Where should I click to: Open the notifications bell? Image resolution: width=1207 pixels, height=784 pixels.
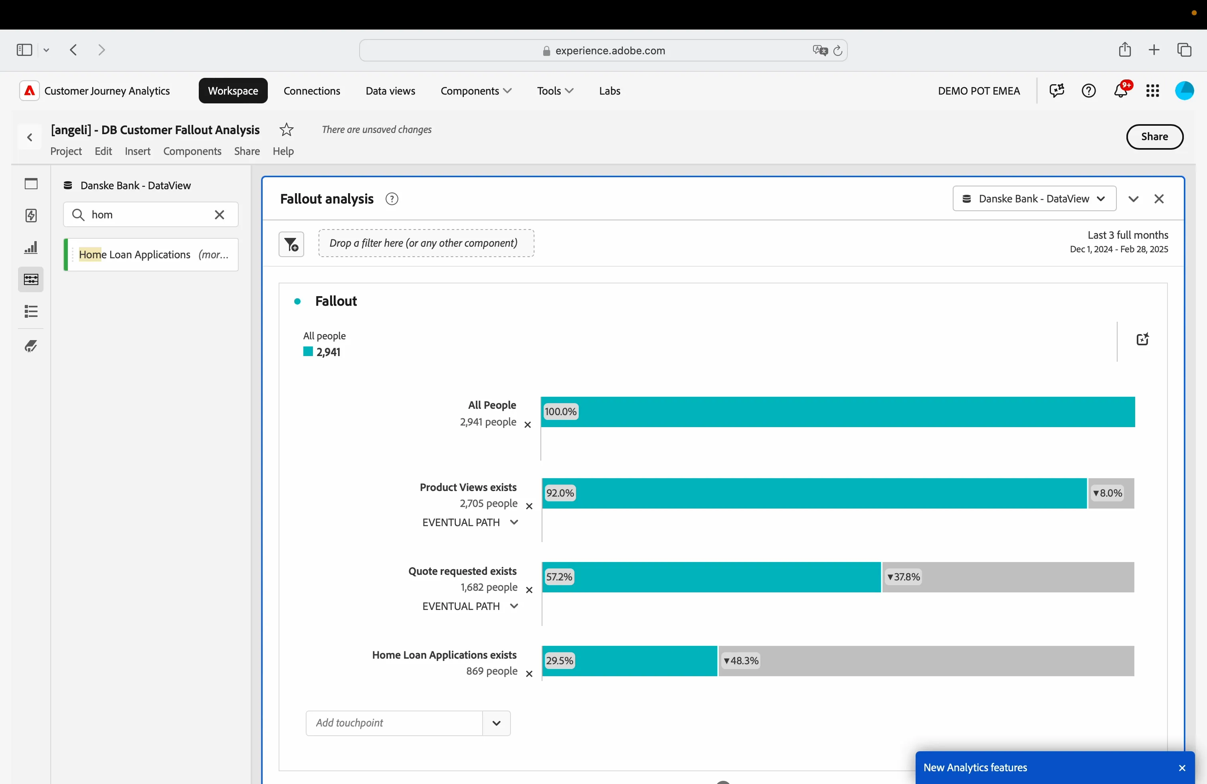1121,91
